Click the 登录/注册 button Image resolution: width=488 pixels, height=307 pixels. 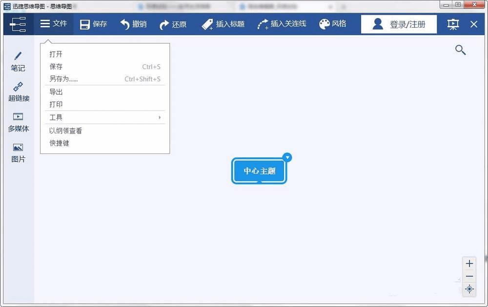coord(399,24)
